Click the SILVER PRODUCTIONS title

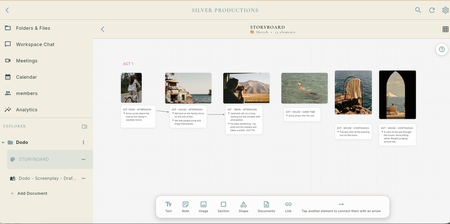[x=225, y=10]
